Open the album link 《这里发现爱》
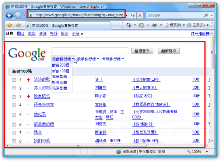The height and width of the screenshot is (161, 221). pyautogui.click(x=145, y=132)
